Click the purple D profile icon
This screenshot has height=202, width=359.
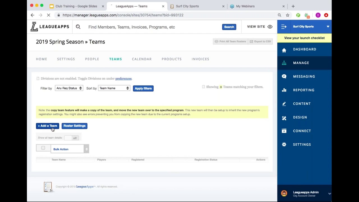point(318,15)
